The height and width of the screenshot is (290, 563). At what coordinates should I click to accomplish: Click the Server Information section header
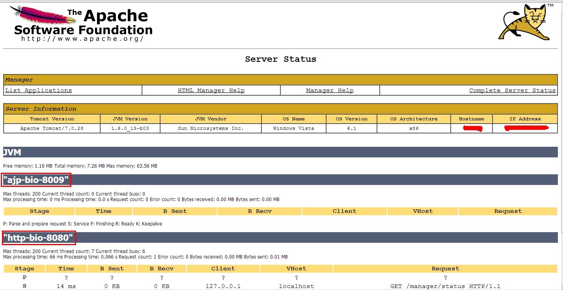(280, 109)
